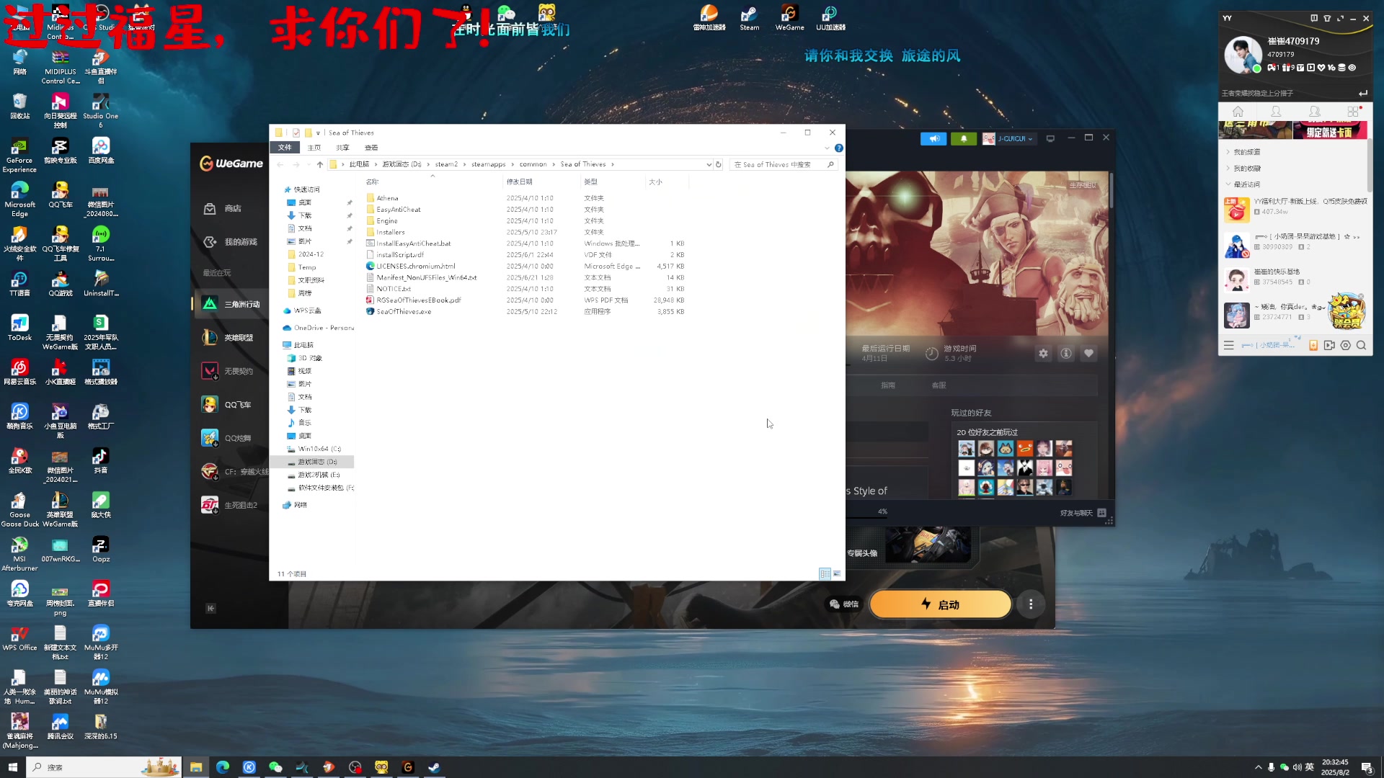The height and width of the screenshot is (778, 1384).
Task: Click the green notification bell in Steam
Action: point(964,139)
